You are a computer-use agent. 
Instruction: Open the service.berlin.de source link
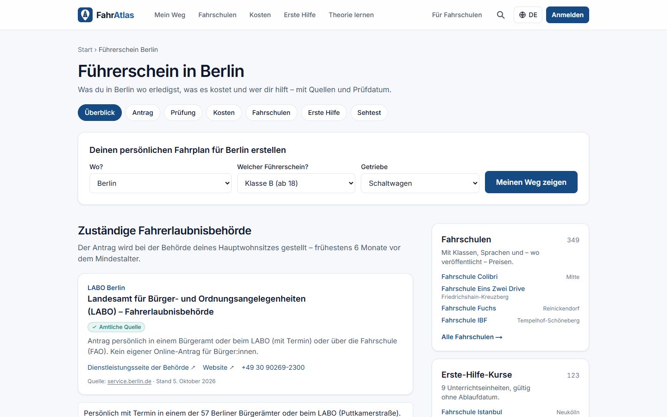click(129, 381)
